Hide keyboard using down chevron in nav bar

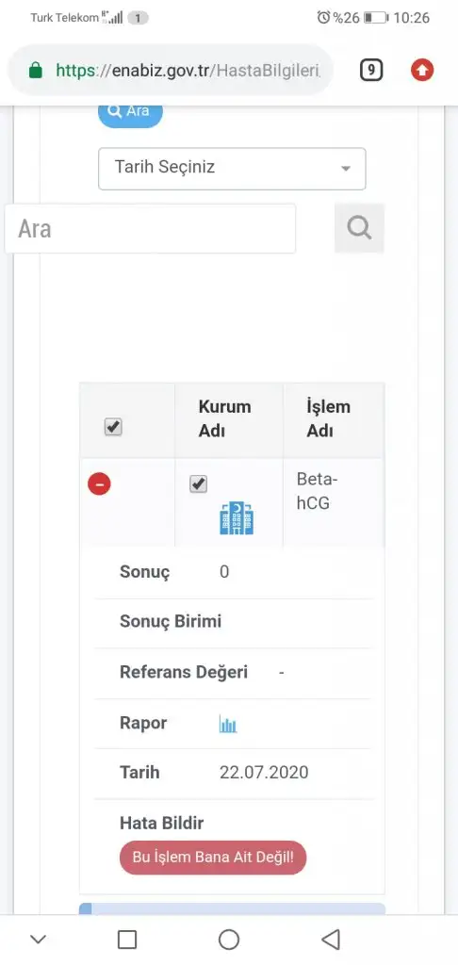pos(38,940)
